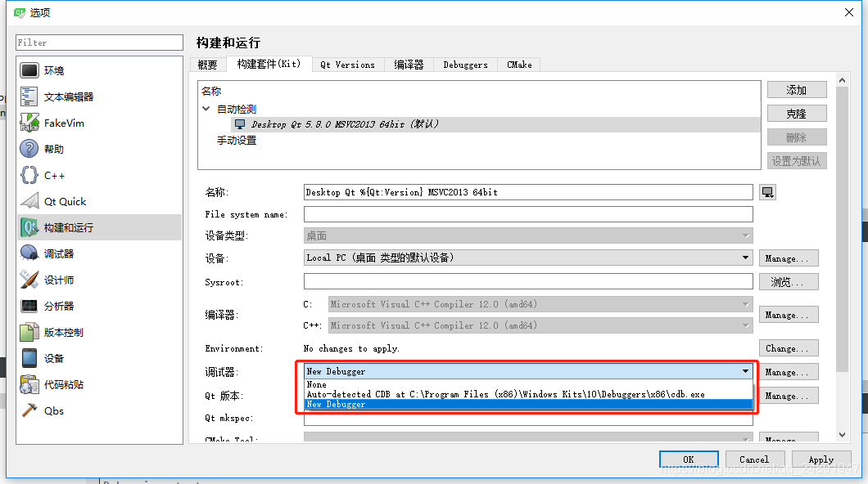Open the 文本编辑器 settings category

(x=100, y=96)
